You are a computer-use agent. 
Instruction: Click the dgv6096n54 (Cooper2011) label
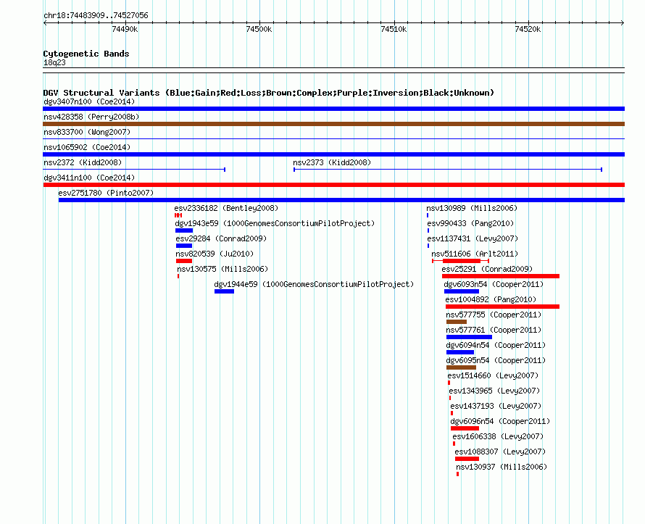pyautogui.click(x=500, y=421)
